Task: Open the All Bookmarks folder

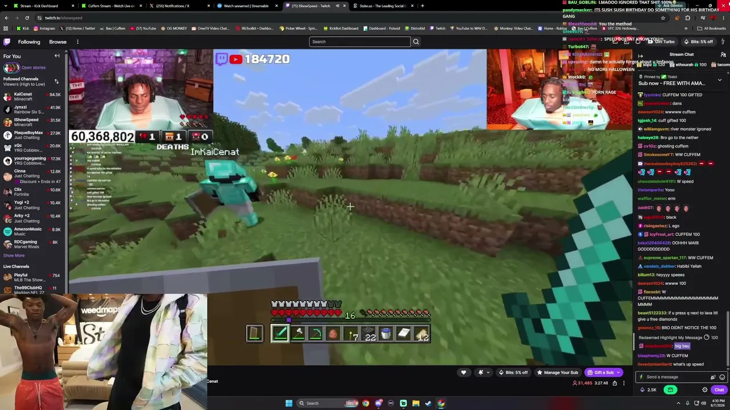Action: (712, 28)
